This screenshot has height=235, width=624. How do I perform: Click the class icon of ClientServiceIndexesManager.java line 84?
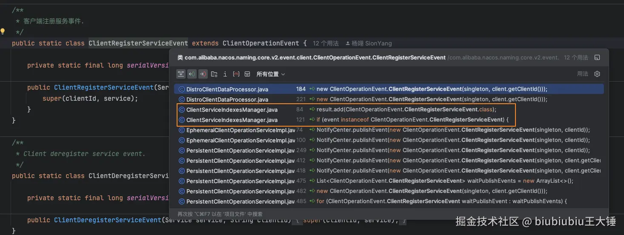(182, 110)
